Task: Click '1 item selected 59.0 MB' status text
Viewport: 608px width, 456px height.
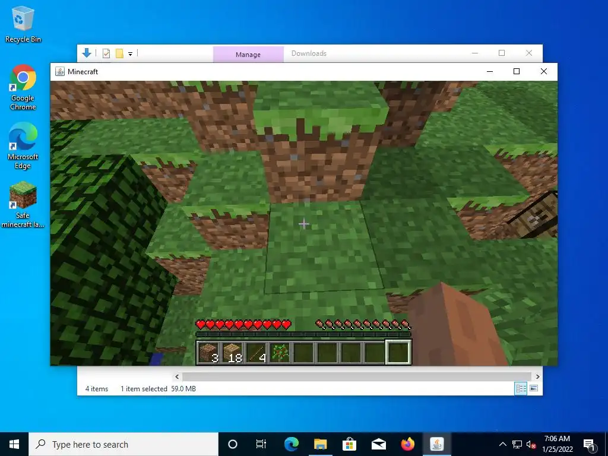Action: pyautogui.click(x=158, y=388)
